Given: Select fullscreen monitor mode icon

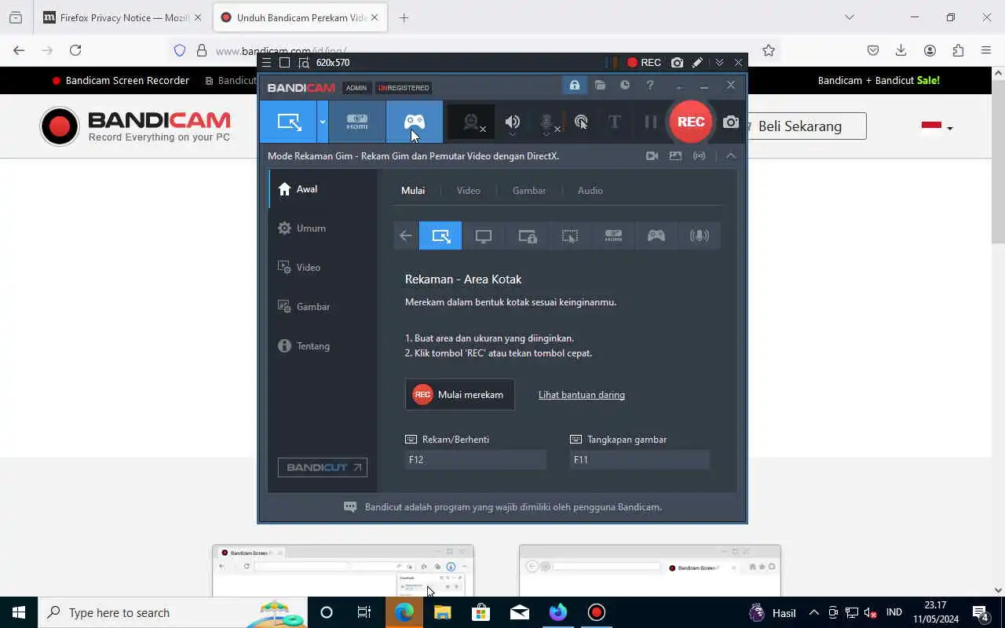Looking at the screenshot, I should pos(484,235).
